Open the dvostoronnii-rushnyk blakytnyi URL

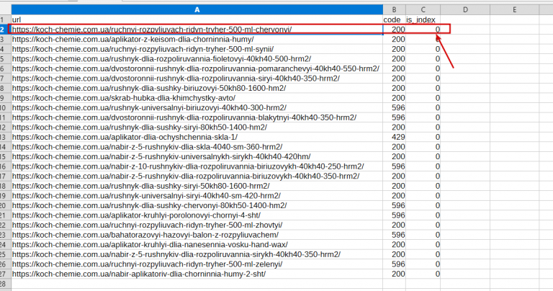pos(184,117)
